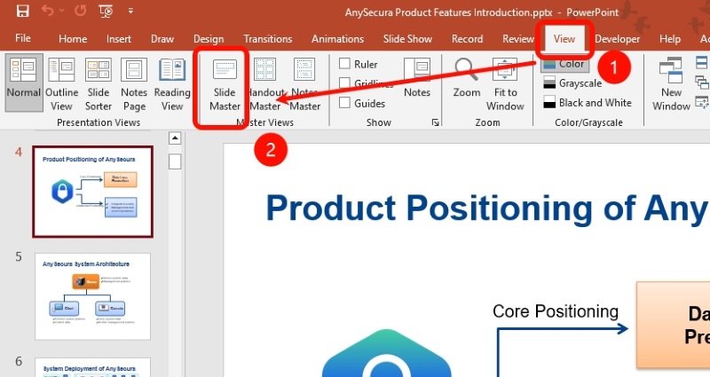The image size is (710, 377).
Task: Click the Cascade windows icon
Action: (702, 82)
